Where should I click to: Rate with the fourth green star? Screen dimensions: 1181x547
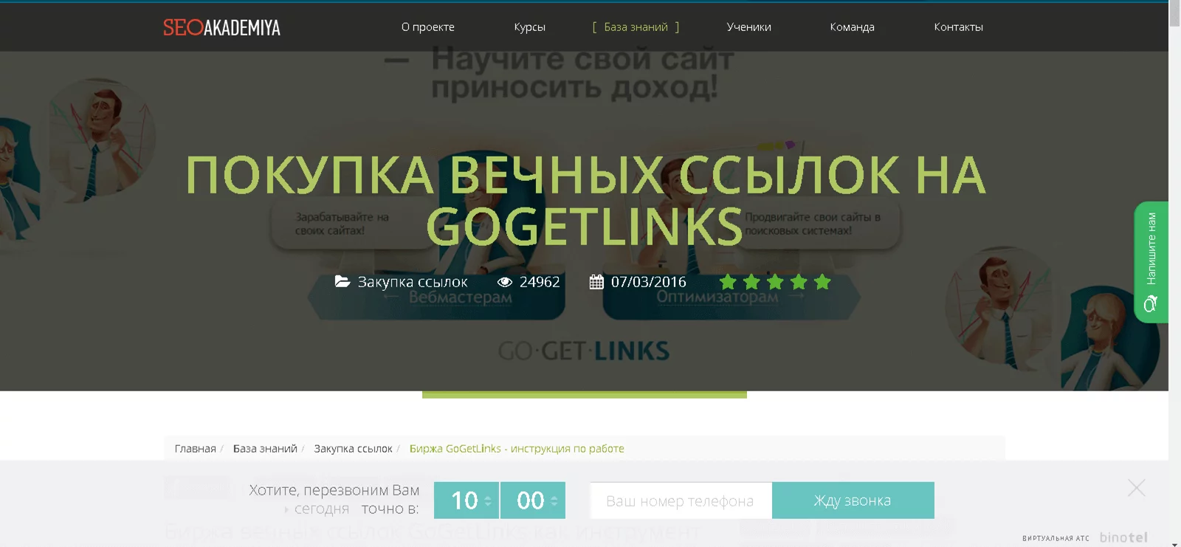tap(799, 282)
